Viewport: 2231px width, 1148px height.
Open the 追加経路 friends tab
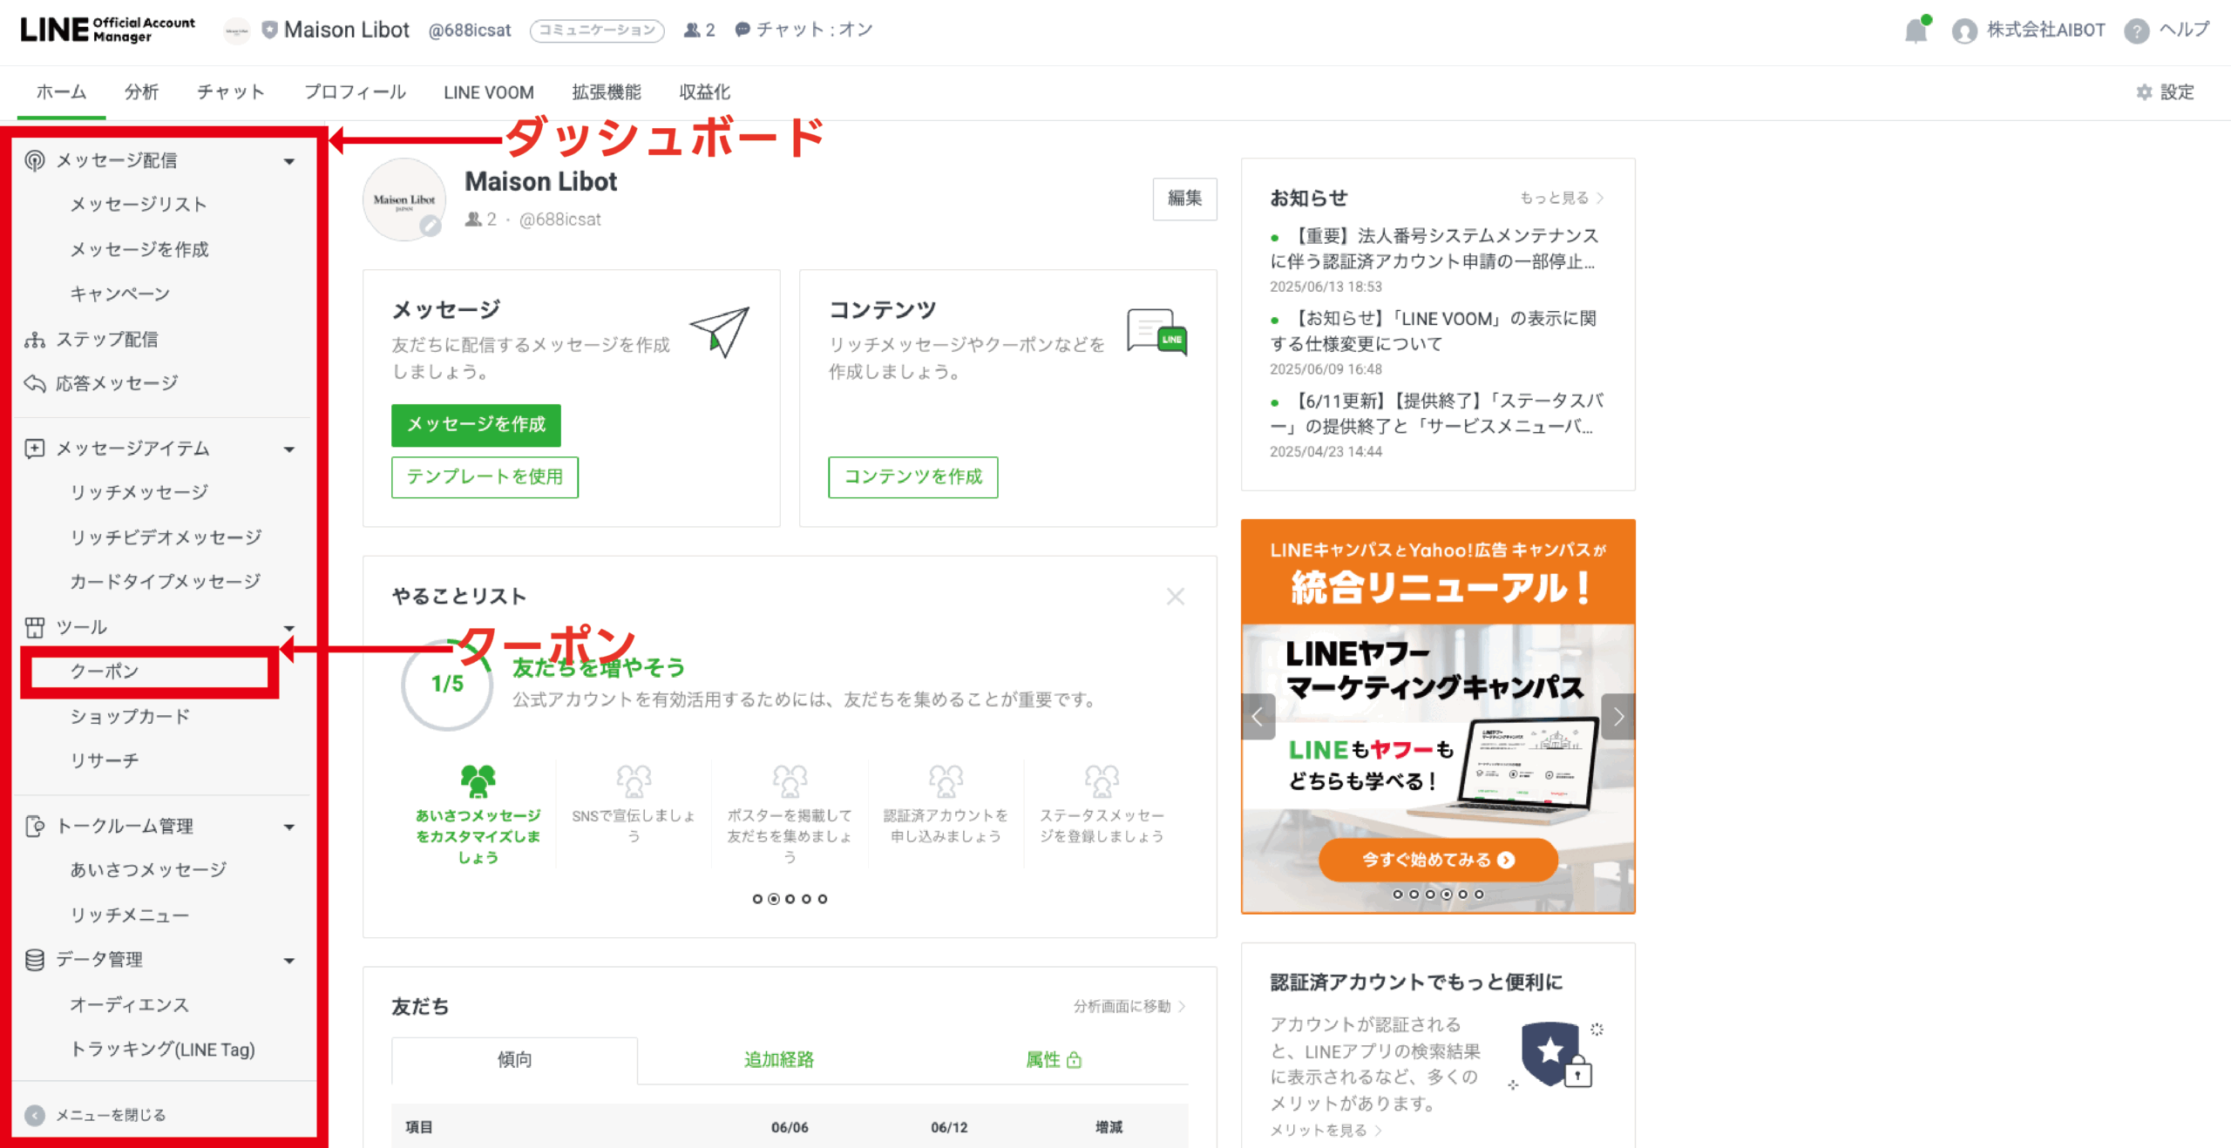coord(778,1059)
